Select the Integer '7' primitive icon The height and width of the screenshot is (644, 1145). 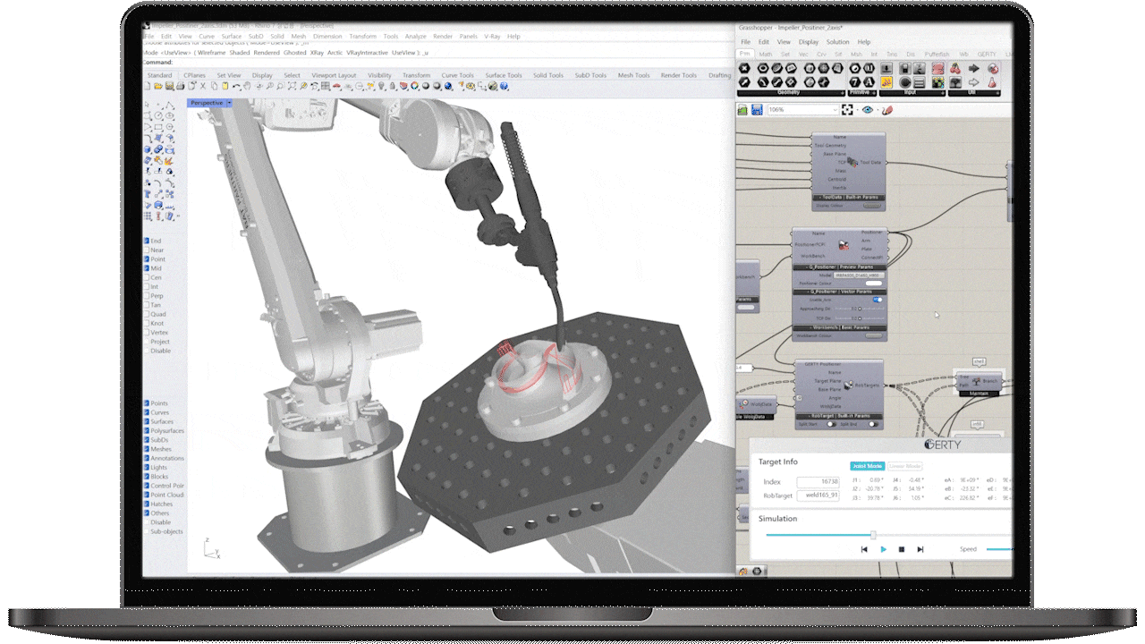pos(855,81)
